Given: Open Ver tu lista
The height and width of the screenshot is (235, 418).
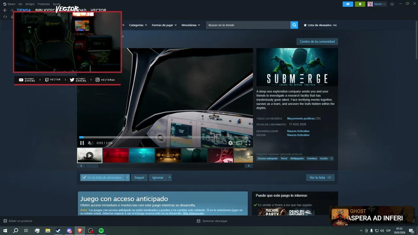Looking at the screenshot, I should click(x=320, y=178).
